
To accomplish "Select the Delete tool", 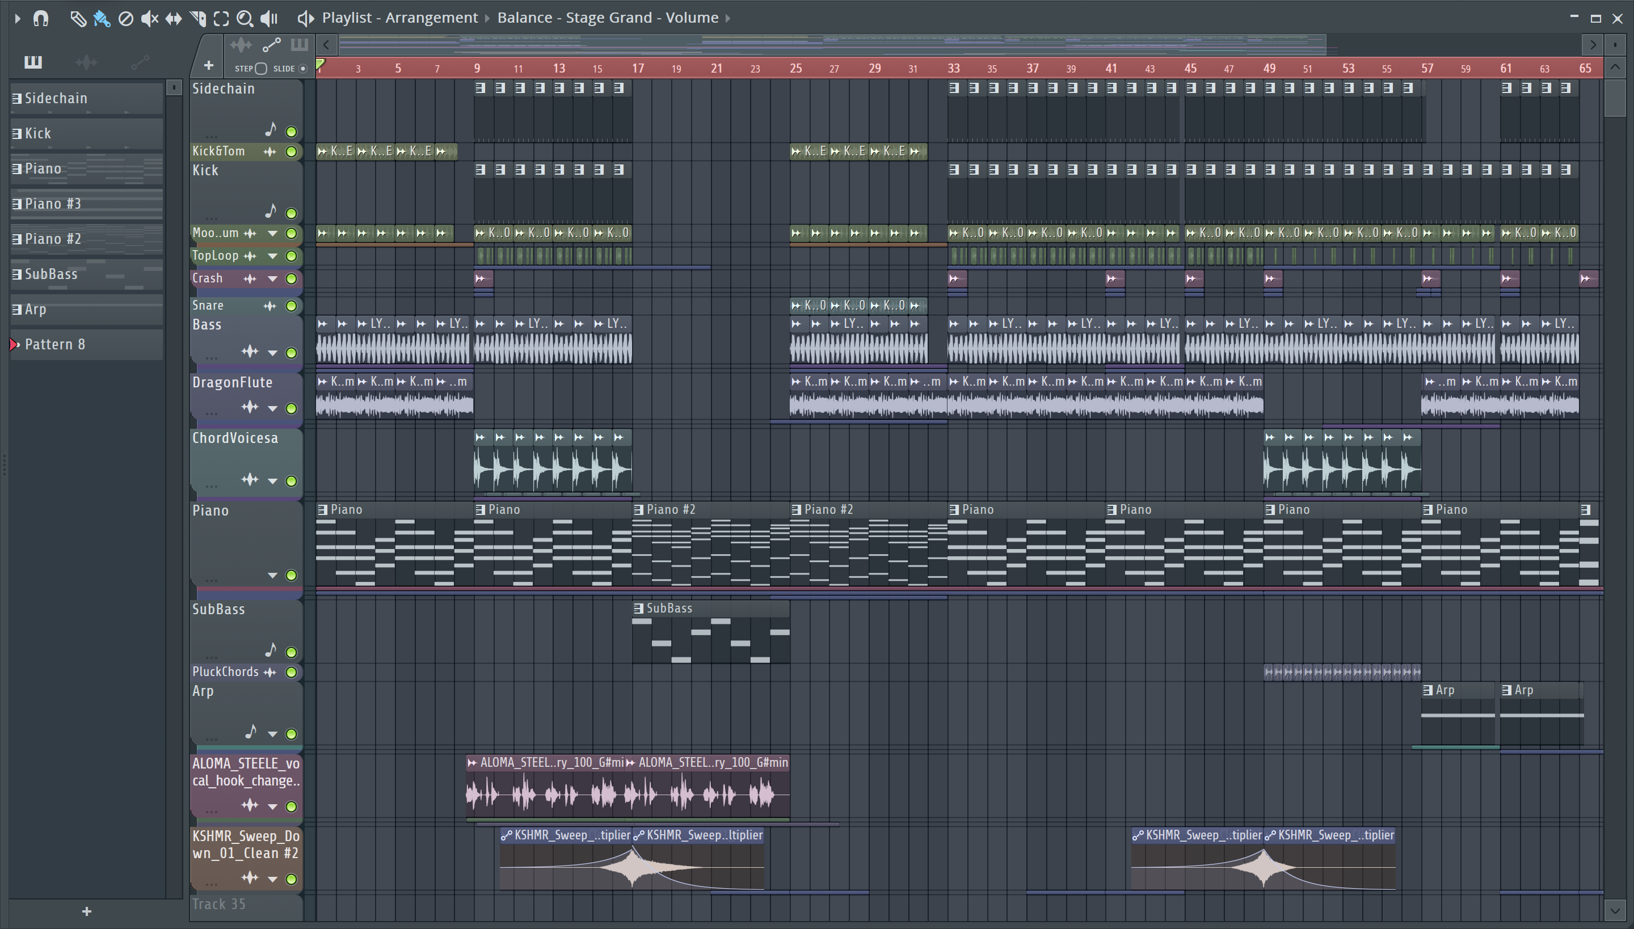I will (x=126, y=19).
